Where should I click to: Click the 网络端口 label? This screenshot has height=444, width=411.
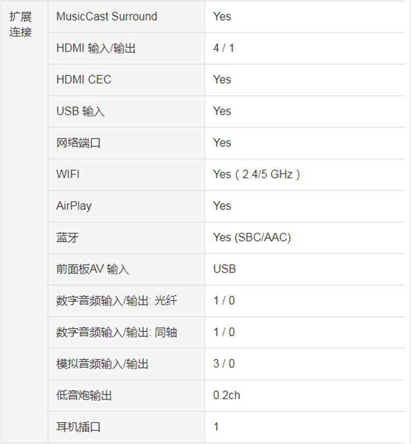(78, 143)
